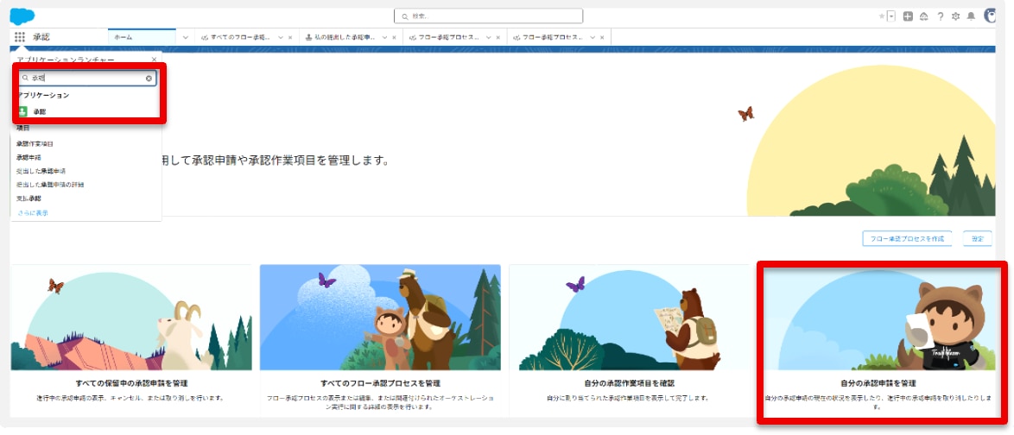1014x435 pixels.
Task: Open the App Launcher grid icon
Action: coord(20,37)
